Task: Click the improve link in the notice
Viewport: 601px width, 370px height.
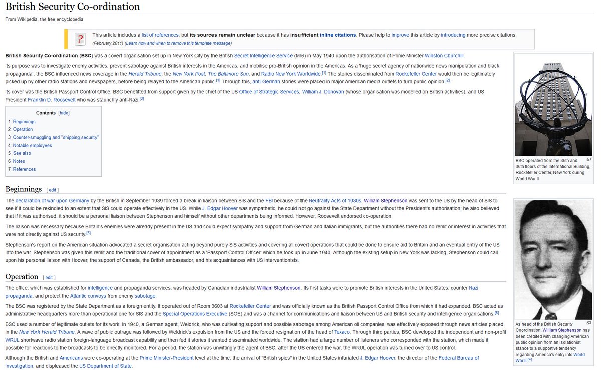Action: click(400, 35)
